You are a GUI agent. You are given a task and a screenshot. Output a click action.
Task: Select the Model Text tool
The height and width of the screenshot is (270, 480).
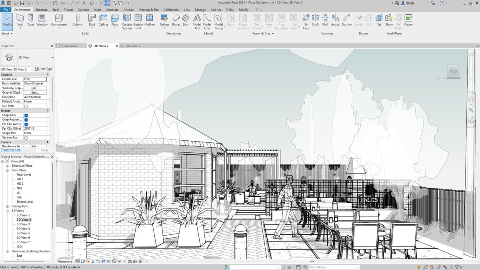pos(197,22)
